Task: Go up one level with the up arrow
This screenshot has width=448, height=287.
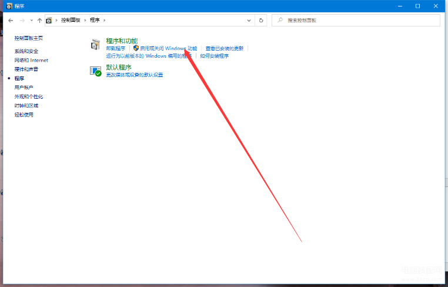Action: tap(40, 21)
